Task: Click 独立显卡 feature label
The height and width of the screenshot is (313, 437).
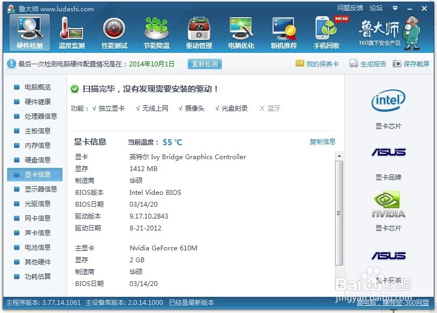Action: pyautogui.click(x=112, y=108)
